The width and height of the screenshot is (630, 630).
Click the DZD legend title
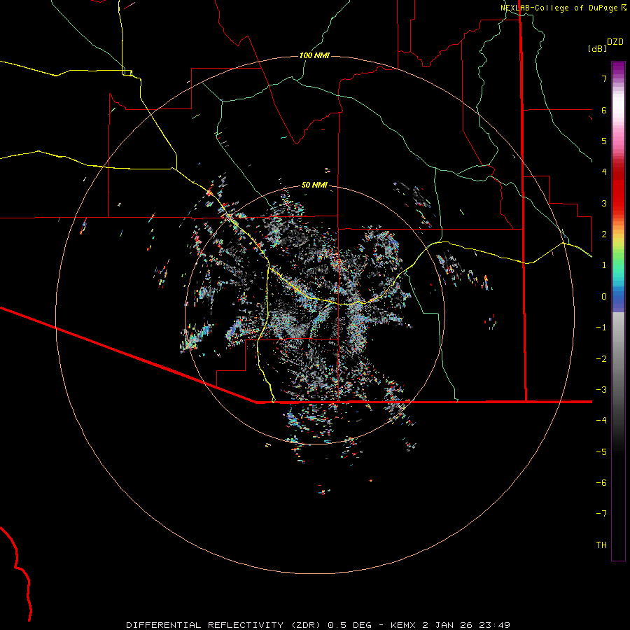pyautogui.click(x=615, y=42)
